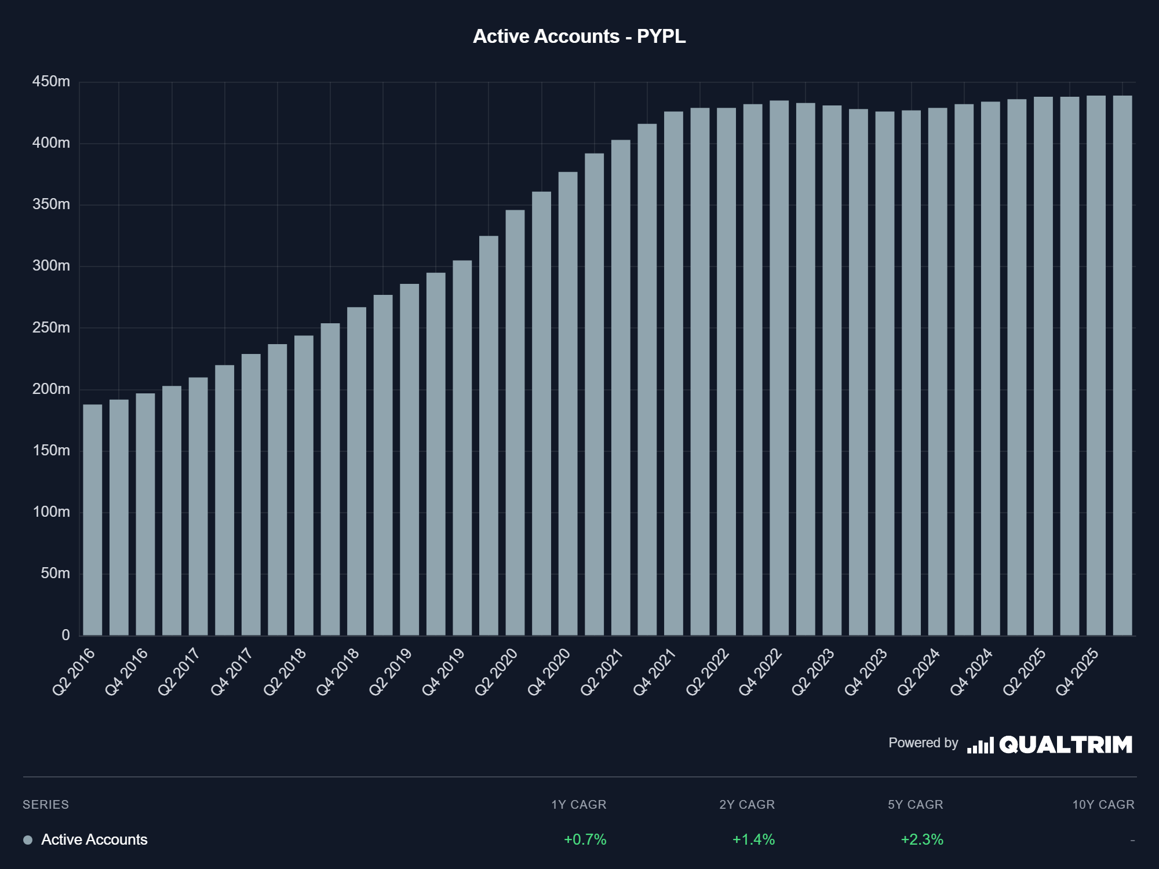
Task: Click the Active Accounts legend color dot
Action: (28, 840)
